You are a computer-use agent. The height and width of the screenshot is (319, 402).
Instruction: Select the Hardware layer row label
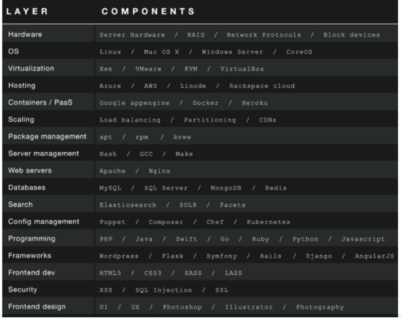(25, 34)
